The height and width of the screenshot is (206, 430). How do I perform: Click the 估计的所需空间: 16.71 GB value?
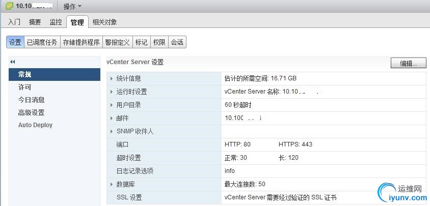point(260,79)
